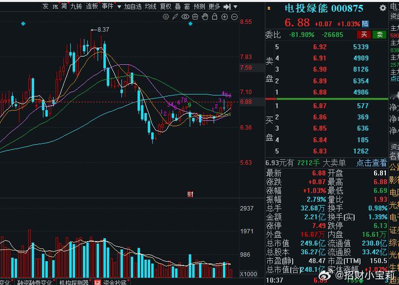Click the L2 icon beside 资金抄底
The height and width of the screenshot is (285, 399).
coord(97,283)
